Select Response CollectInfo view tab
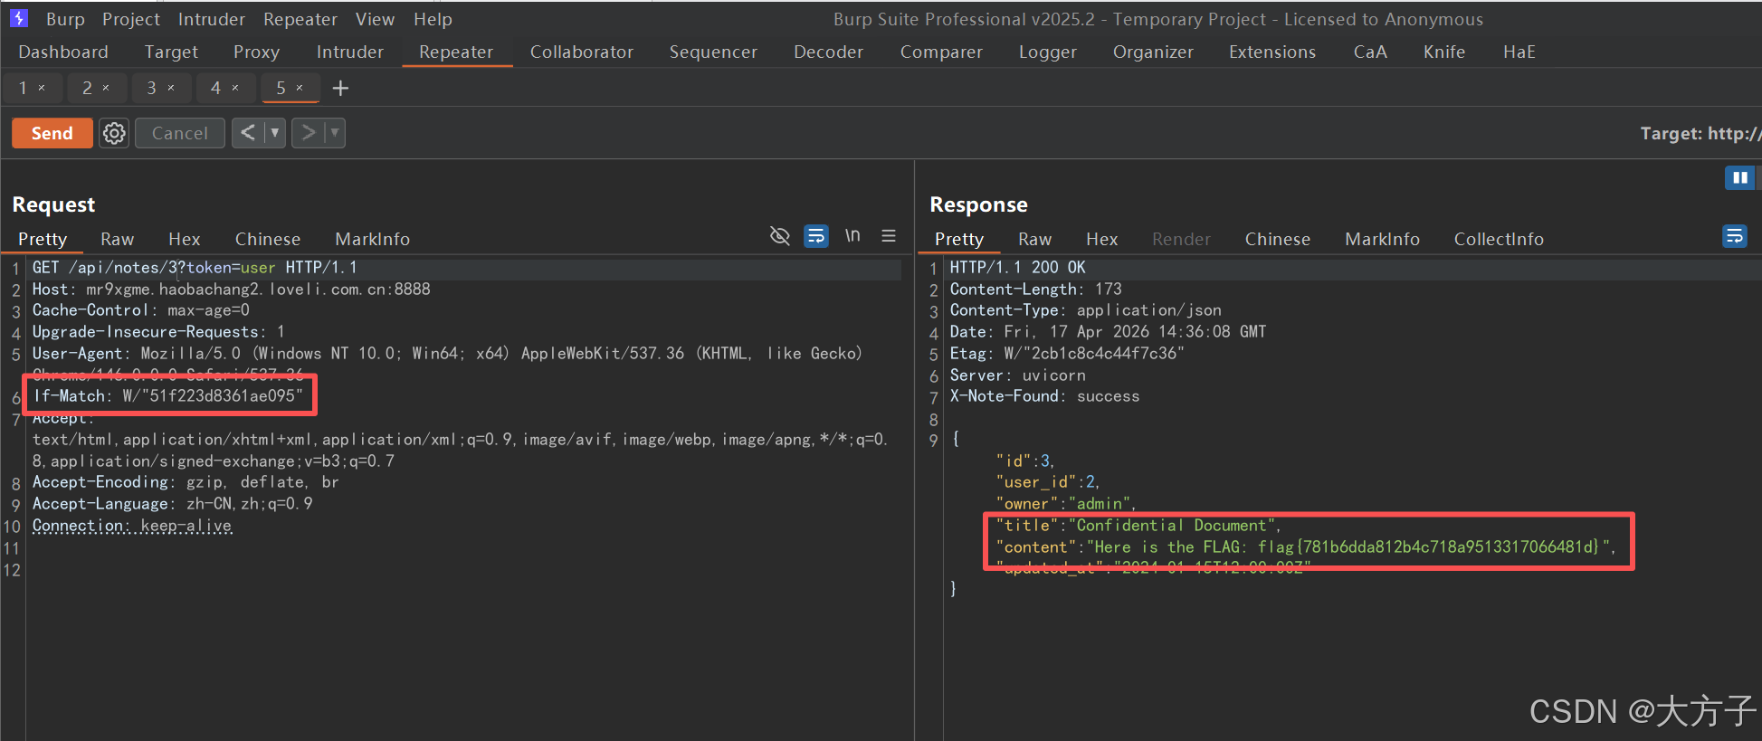This screenshot has width=1762, height=741. pyautogui.click(x=1499, y=239)
